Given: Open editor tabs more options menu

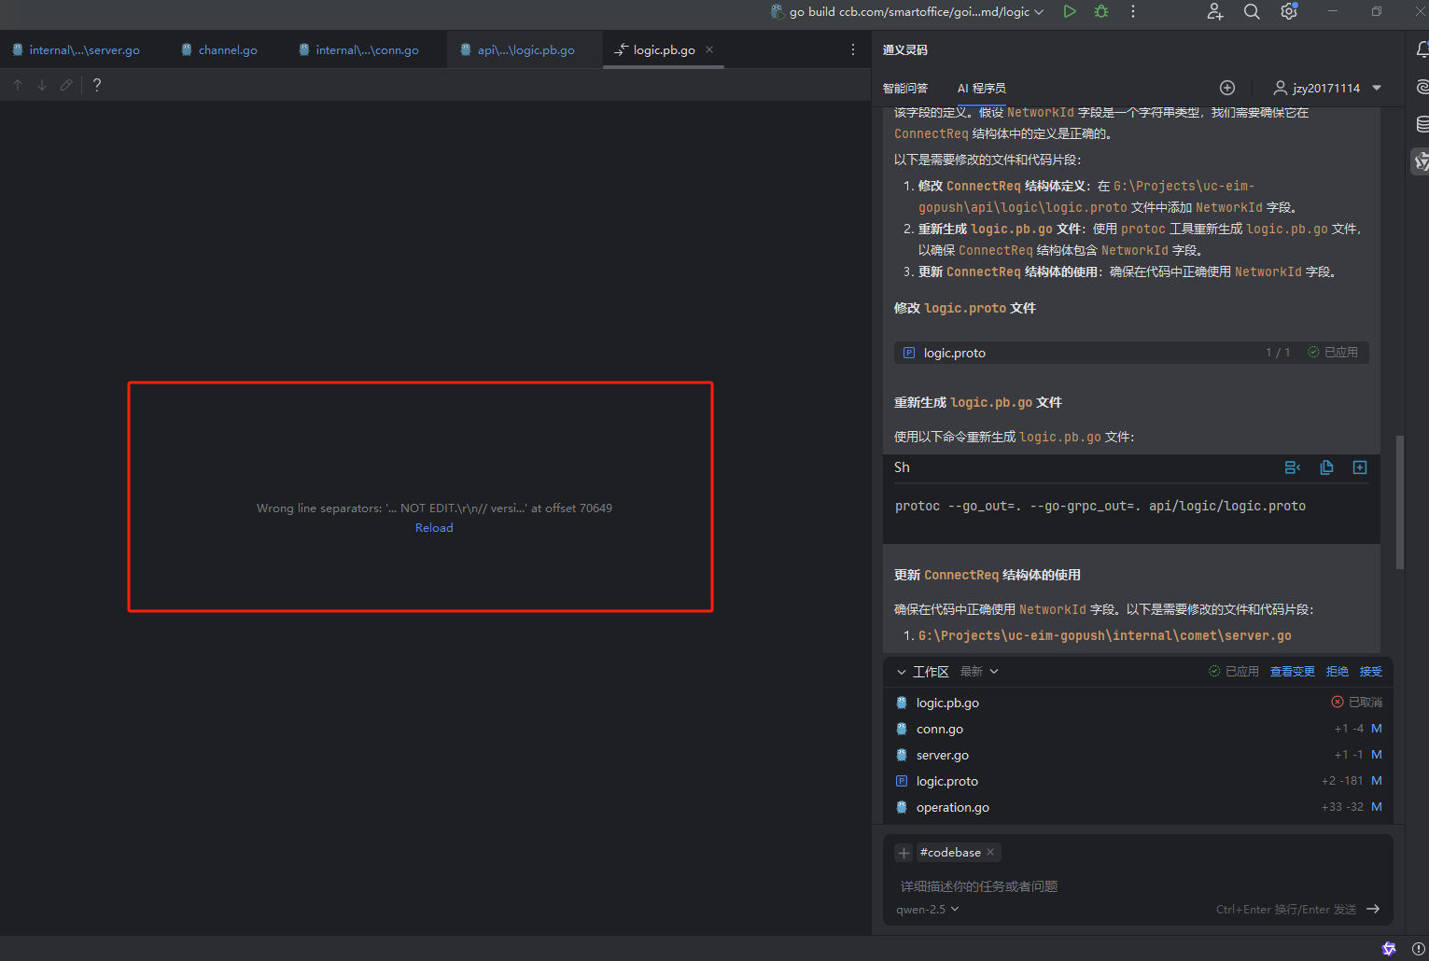Looking at the screenshot, I should [853, 49].
